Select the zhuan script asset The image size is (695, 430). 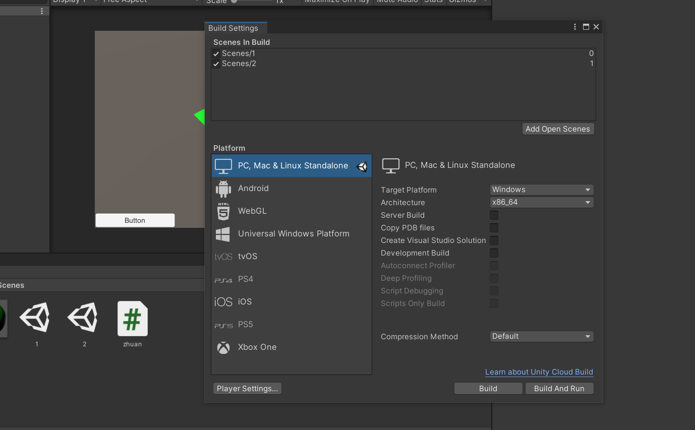[x=133, y=324]
